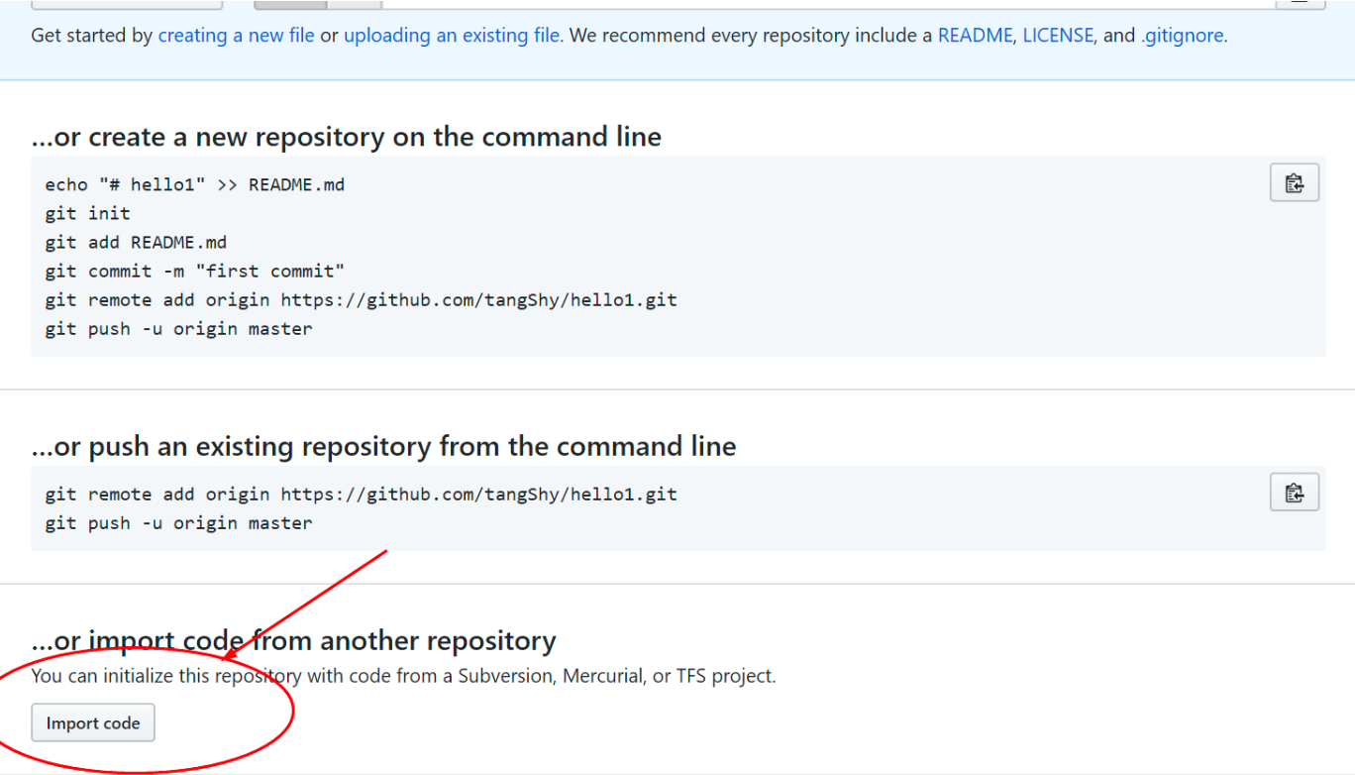This screenshot has width=1355, height=775.
Task: Click 'git remote add origin' in the new-repository block
Action: [x=361, y=299]
